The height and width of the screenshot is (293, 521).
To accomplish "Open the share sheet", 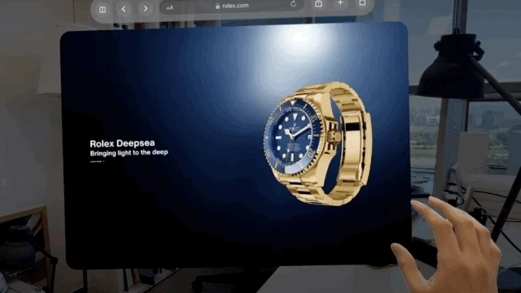I will [x=318, y=3].
